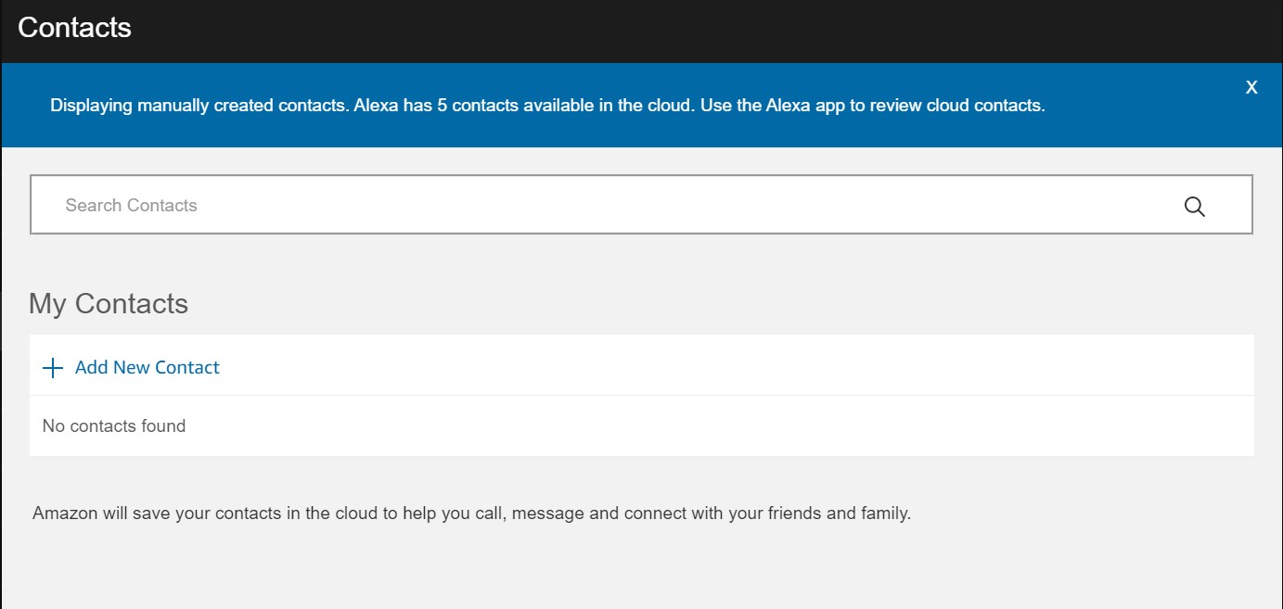Click empty gray area below the footer text
This screenshot has width=1283, height=609.
tap(640, 570)
